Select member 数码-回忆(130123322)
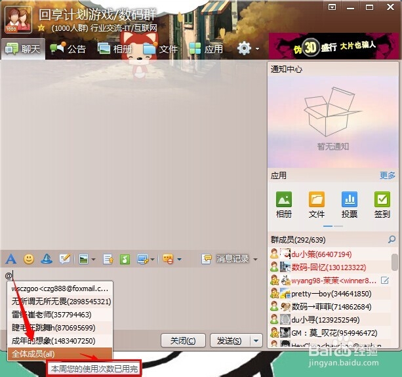Image resolution: width=402 pixels, height=377 pixels. coord(330,268)
